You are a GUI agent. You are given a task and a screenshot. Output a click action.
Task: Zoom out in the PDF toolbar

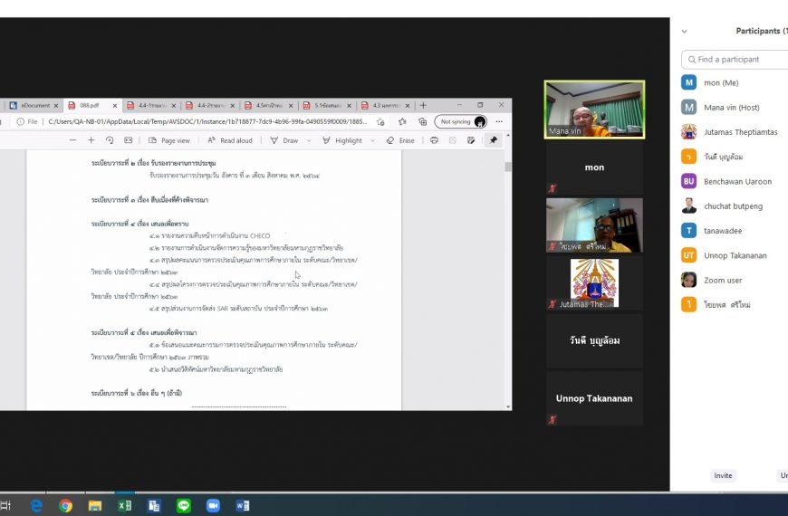(72, 140)
